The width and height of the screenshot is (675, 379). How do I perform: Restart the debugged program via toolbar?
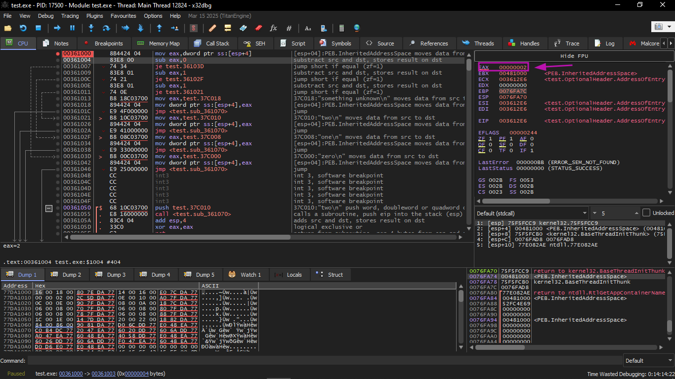tap(23, 28)
